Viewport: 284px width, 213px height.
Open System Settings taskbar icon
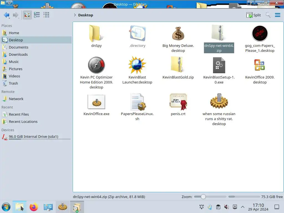coord(48,207)
